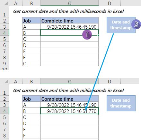Select job D cell in upper sheet
The height and width of the screenshot is (140, 141).
[x=31, y=45]
